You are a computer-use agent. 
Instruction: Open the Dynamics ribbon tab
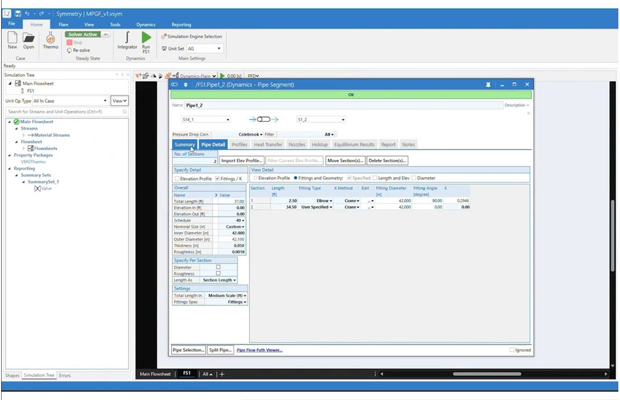point(146,25)
